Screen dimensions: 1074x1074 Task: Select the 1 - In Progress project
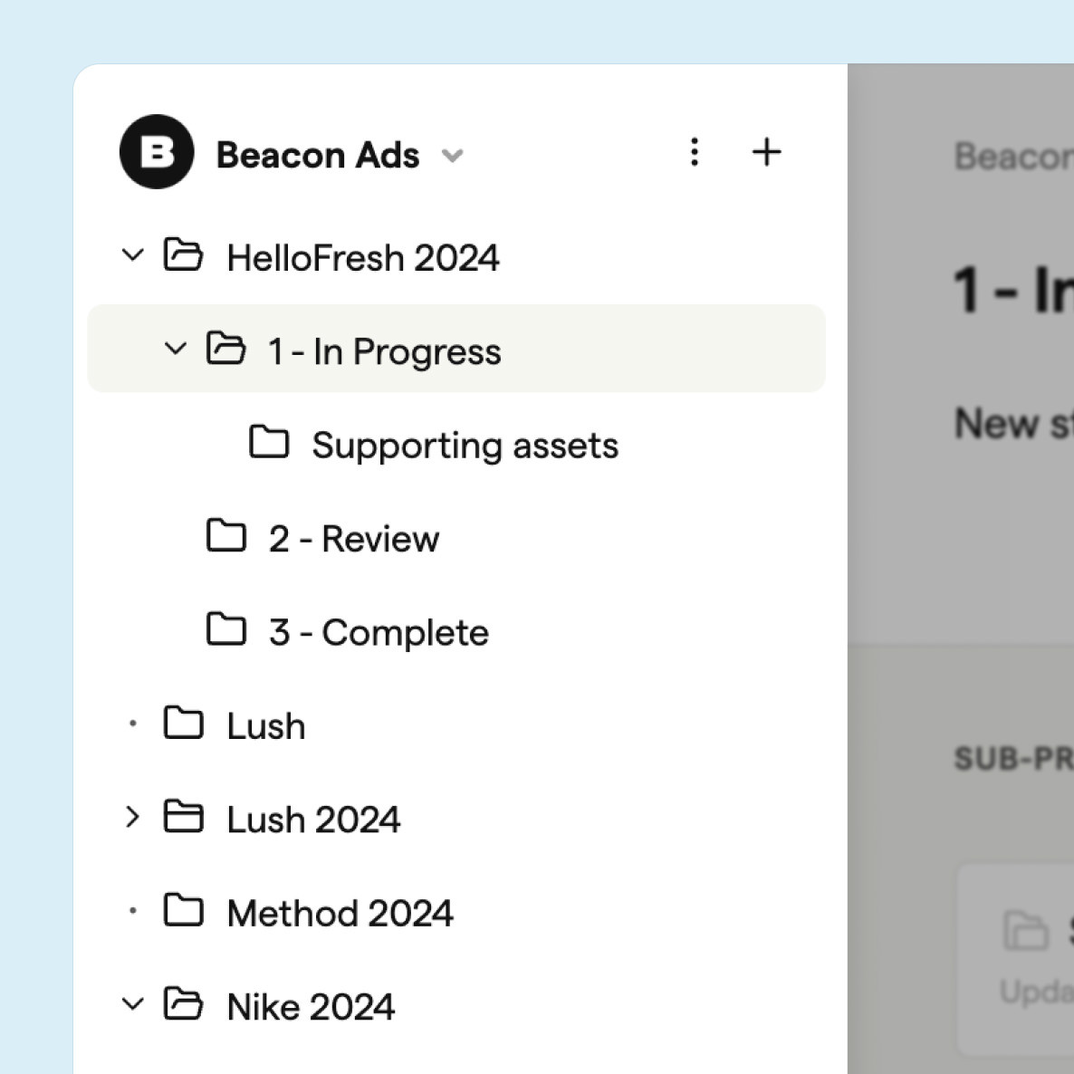click(384, 351)
